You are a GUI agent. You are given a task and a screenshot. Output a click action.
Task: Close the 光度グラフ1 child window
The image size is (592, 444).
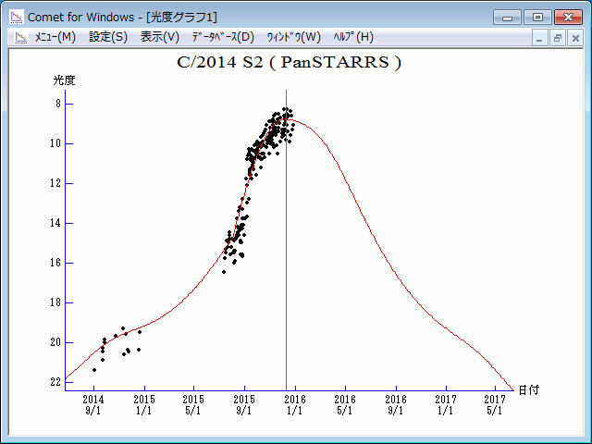point(575,38)
